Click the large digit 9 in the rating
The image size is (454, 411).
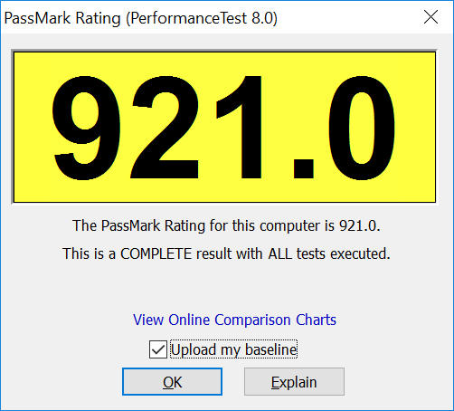(86, 128)
